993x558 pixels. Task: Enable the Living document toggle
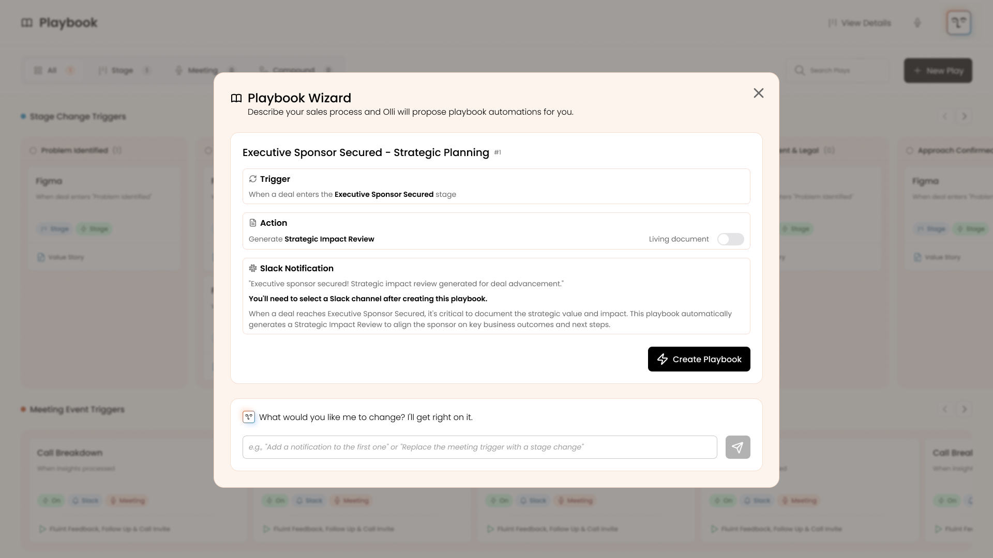pyautogui.click(x=730, y=239)
